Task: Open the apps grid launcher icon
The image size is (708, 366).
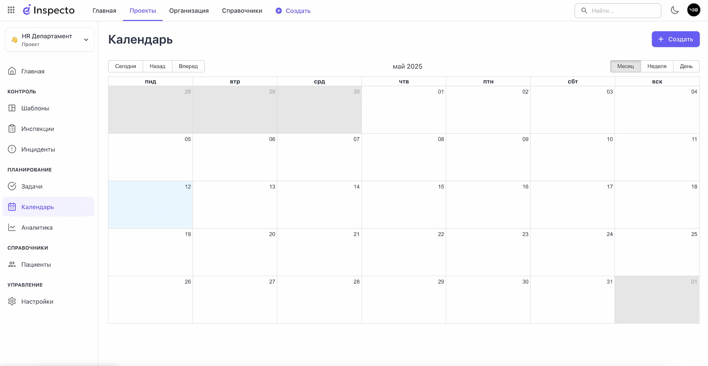Action: click(x=11, y=10)
